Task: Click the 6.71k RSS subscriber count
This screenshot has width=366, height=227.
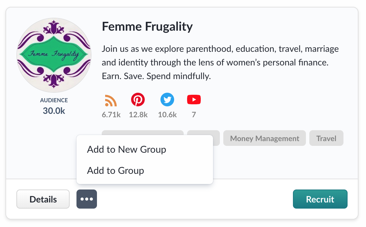Action: coord(111,115)
